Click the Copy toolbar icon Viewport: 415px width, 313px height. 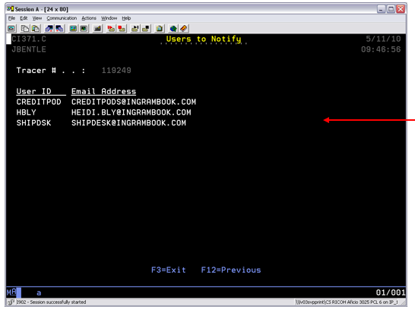click(25, 28)
